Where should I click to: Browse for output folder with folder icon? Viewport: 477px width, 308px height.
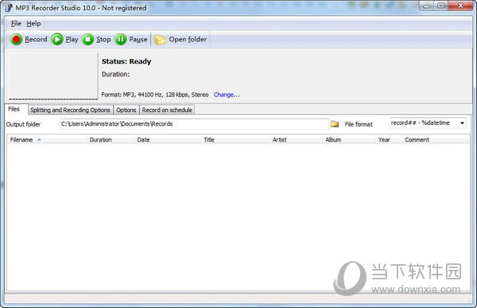[335, 123]
